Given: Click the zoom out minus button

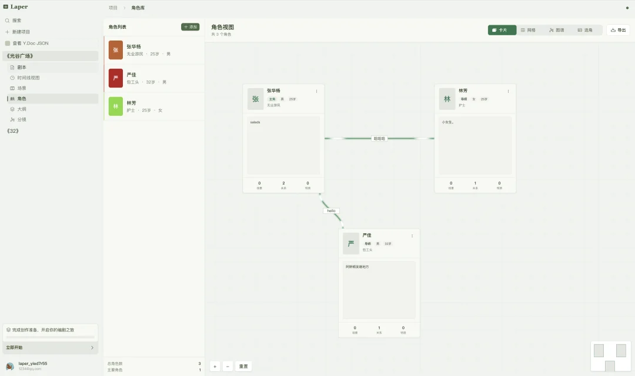Looking at the screenshot, I should tap(228, 366).
